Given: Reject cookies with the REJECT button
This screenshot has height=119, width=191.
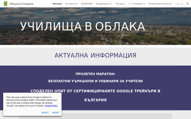Looking at the screenshot, I should click(x=45, y=113).
